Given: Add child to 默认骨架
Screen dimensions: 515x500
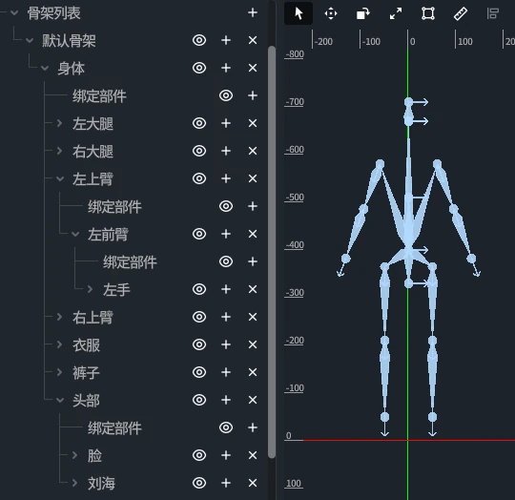Looking at the screenshot, I should [x=226, y=40].
